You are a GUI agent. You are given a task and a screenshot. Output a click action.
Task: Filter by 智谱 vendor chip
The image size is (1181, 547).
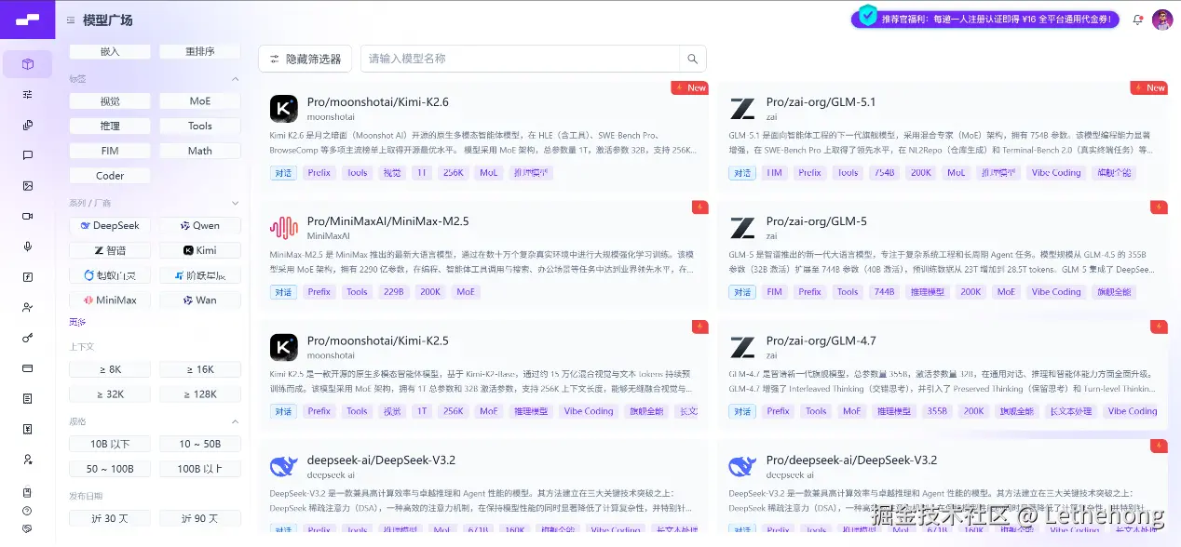coord(110,250)
